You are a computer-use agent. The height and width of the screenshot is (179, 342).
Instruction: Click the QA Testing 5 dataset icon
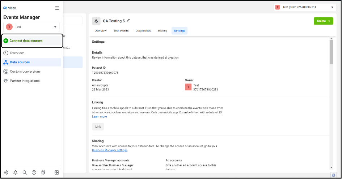pos(96,21)
